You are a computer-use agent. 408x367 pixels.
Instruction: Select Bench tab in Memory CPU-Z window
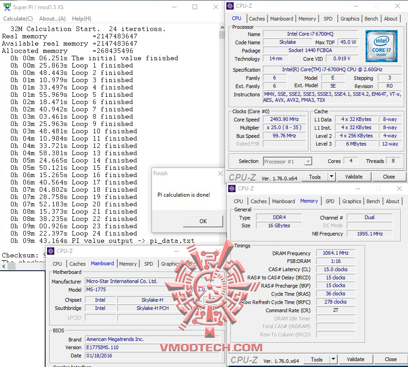373,201
